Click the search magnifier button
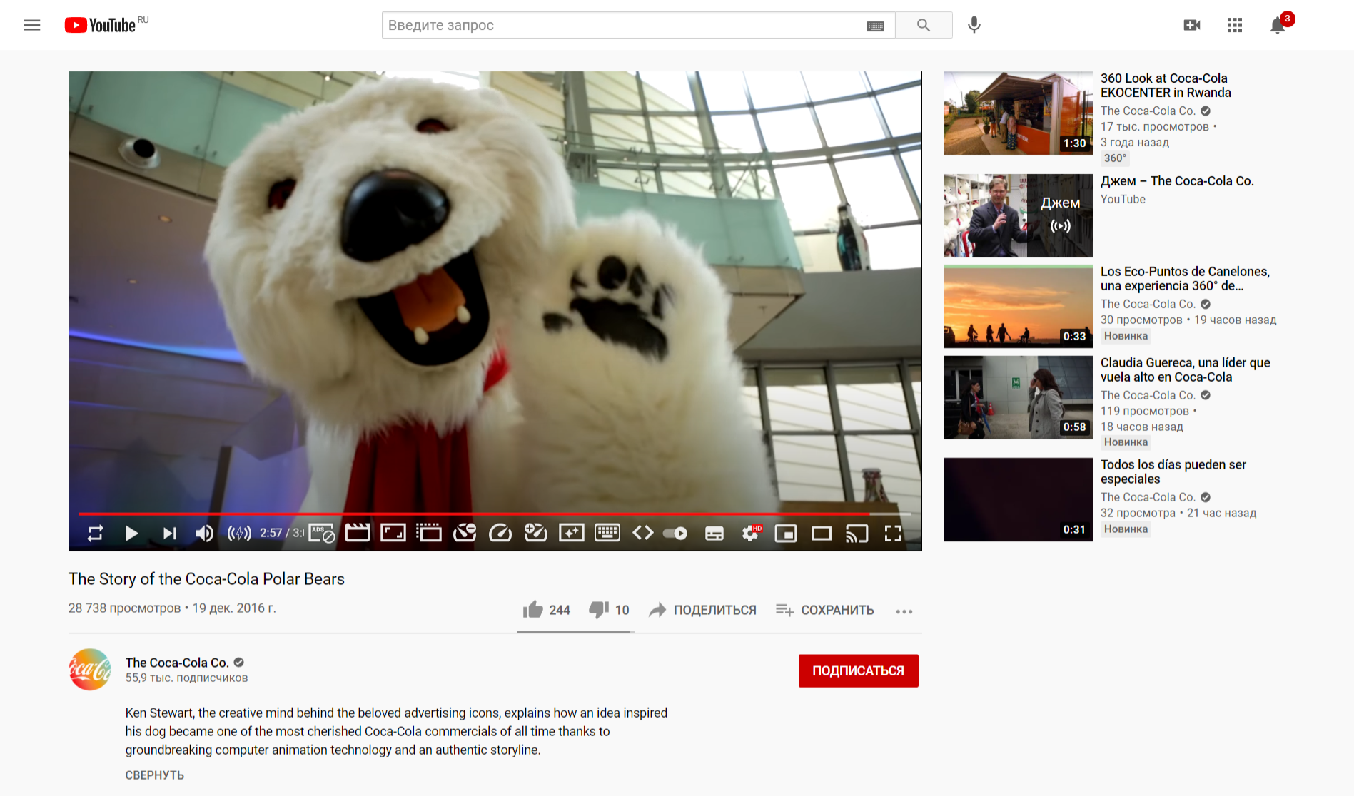Viewport: 1354px width, 796px height. click(x=924, y=25)
